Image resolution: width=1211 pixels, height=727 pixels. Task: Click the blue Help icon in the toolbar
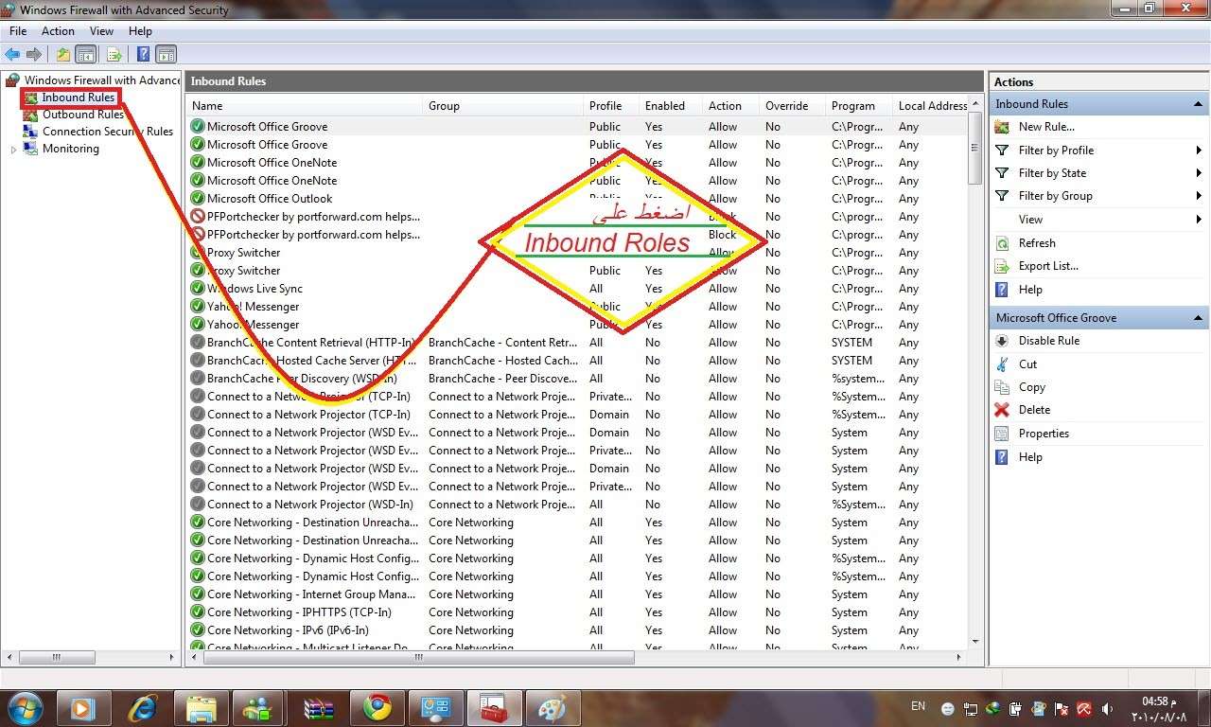coord(144,55)
